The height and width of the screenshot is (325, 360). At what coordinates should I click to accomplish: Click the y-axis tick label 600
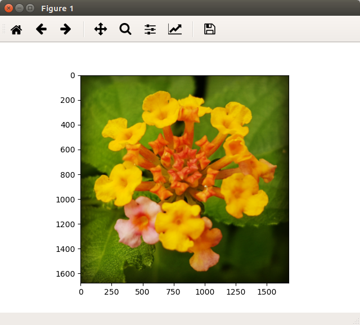[x=67, y=150]
